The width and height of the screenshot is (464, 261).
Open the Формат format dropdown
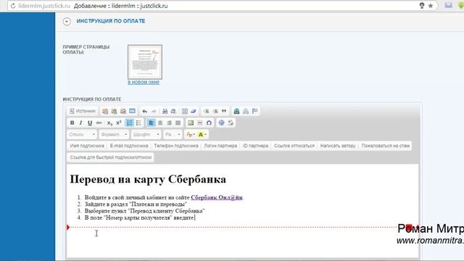tap(114, 135)
